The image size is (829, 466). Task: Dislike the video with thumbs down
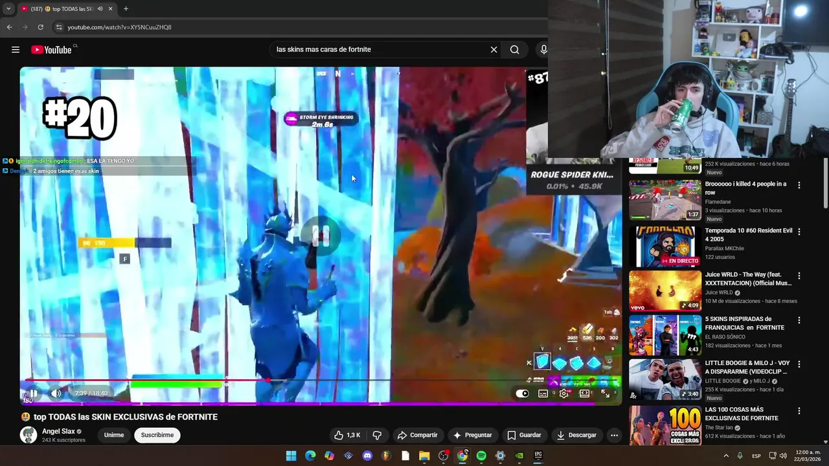click(377, 435)
